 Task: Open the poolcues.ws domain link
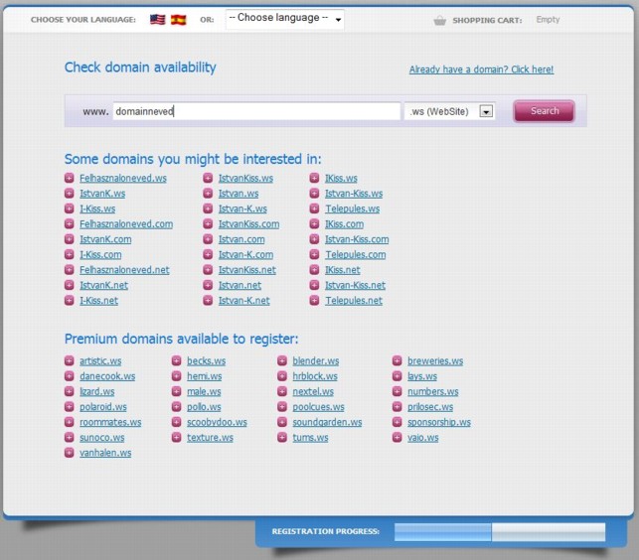(x=318, y=406)
